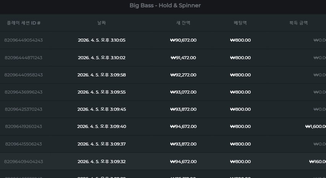Open session ID 82096440958243
This screenshot has height=178, width=326.
click(x=23, y=75)
